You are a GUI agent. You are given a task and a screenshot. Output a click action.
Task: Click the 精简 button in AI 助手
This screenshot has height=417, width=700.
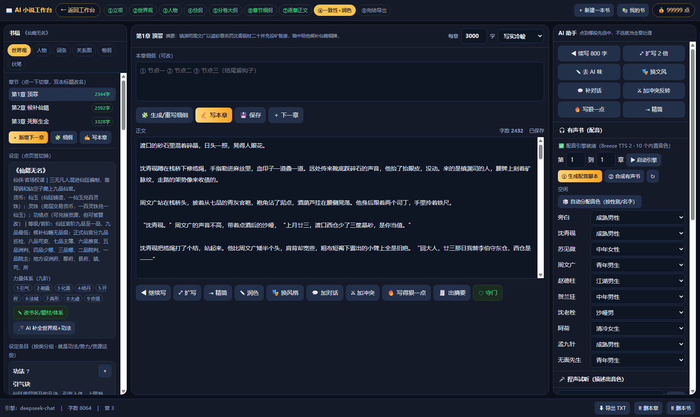[654, 109]
